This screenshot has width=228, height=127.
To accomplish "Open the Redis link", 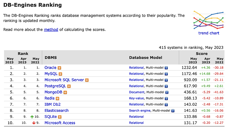I will point(50,98).
